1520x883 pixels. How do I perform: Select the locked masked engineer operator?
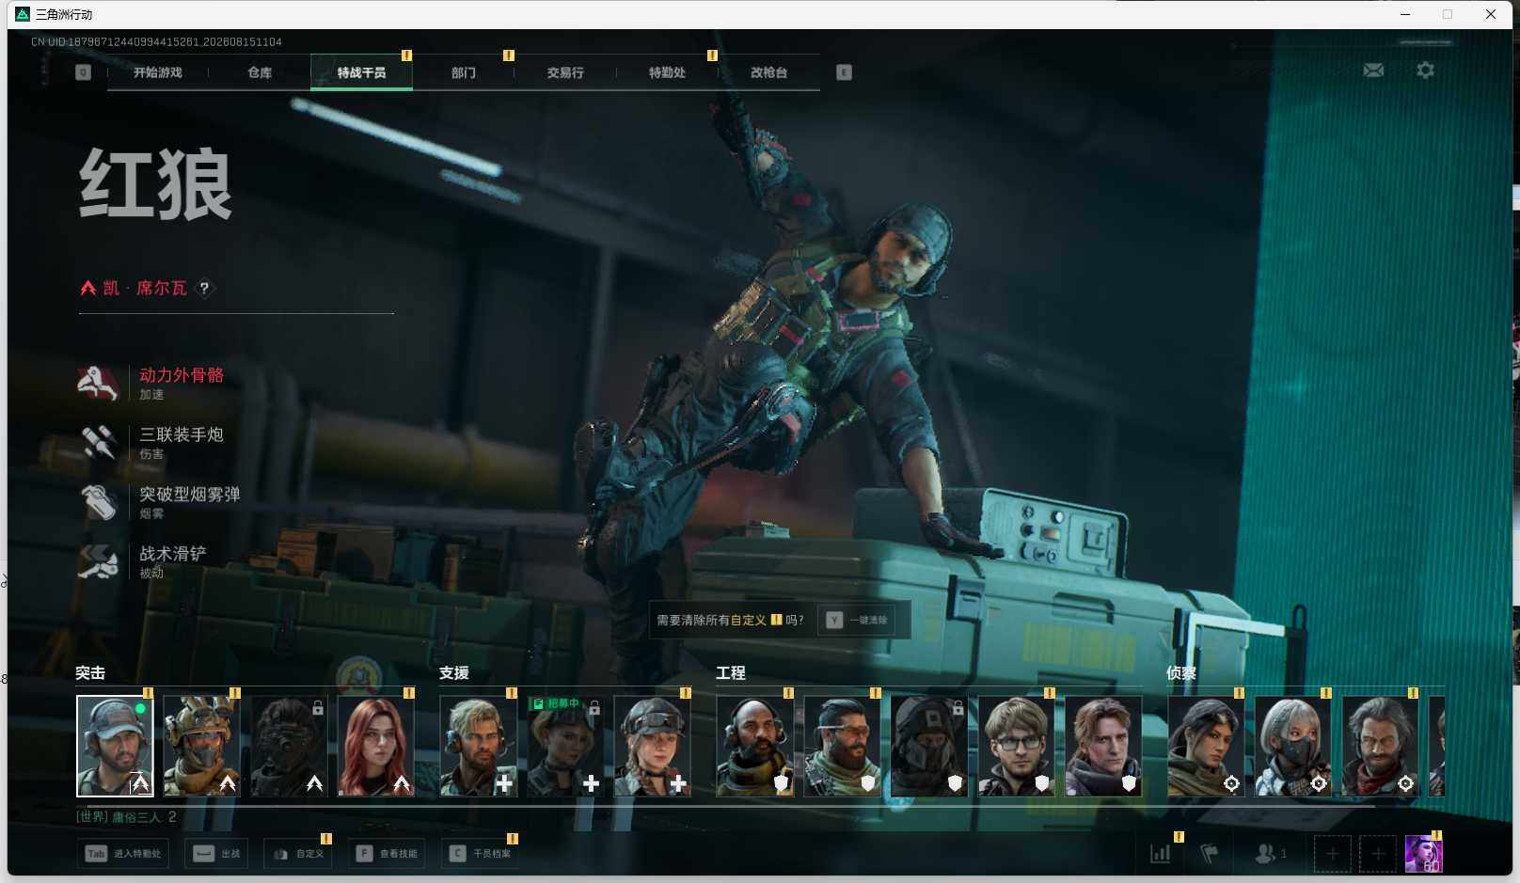pos(928,746)
